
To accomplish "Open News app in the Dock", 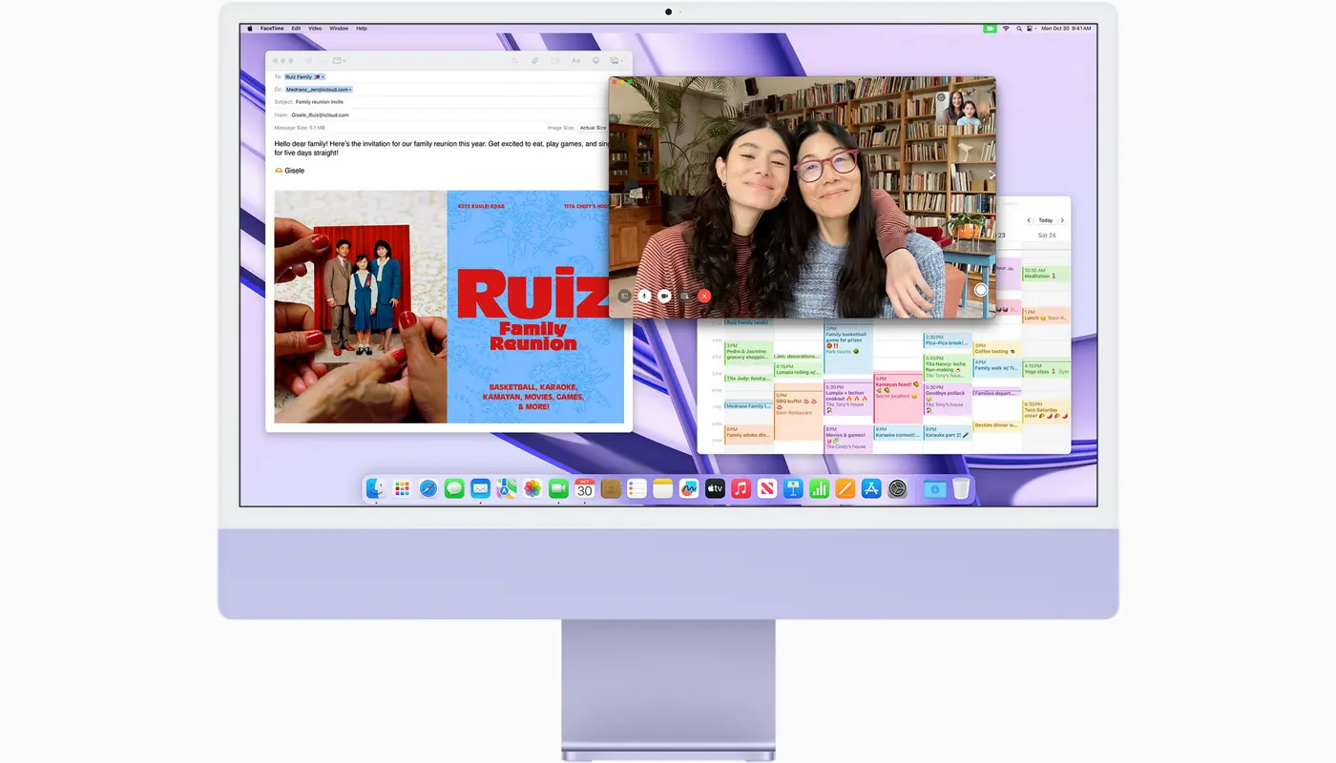I will pyautogui.click(x=767, y=488).
